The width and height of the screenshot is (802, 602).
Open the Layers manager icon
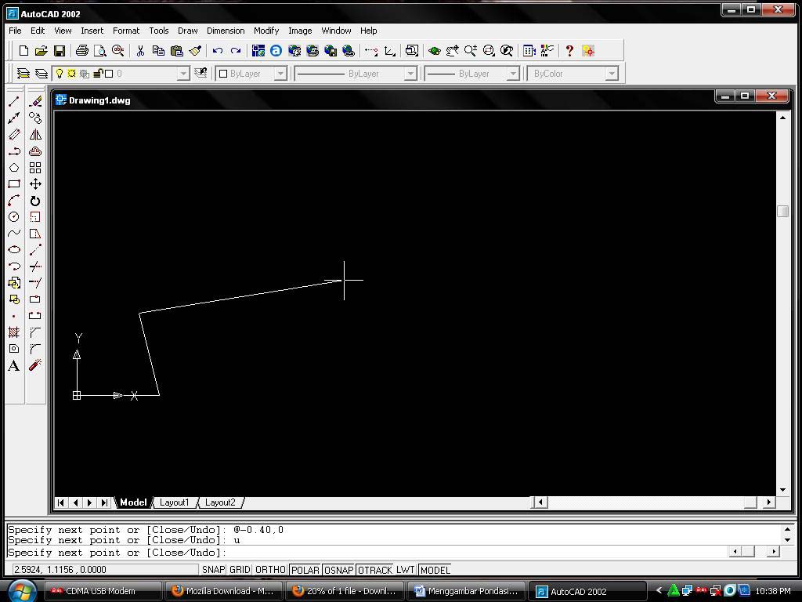pos(23,74)
